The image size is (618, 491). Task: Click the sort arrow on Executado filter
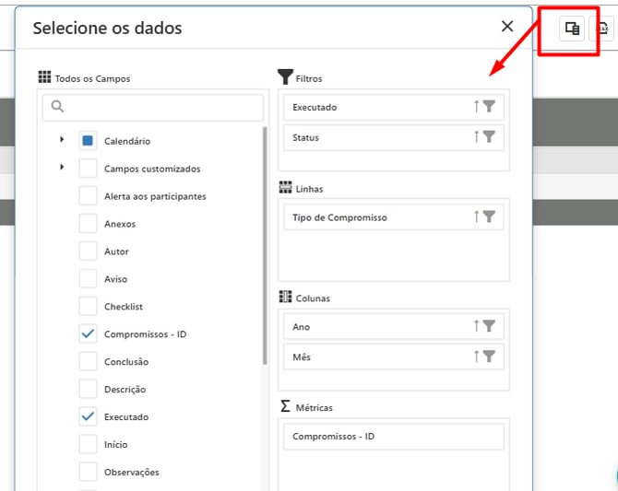pos(477,107)
